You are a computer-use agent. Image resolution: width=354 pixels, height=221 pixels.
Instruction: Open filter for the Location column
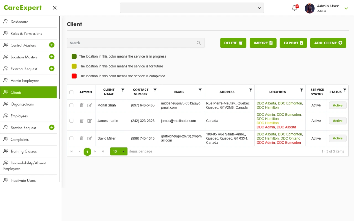tap(302, 90)
